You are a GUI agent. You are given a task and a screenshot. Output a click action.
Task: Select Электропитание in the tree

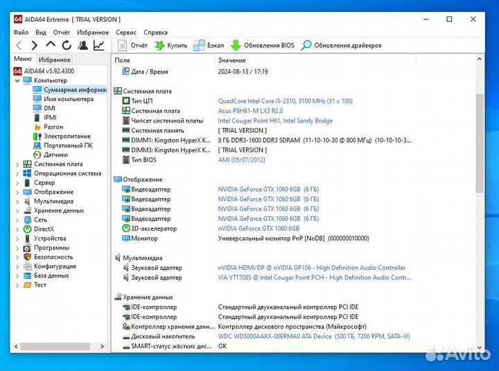pyautogui.click(x=62, y=136)
